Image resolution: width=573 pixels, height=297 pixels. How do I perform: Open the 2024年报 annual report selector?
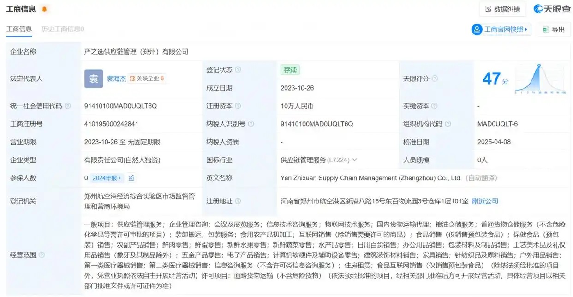point(107,178)
